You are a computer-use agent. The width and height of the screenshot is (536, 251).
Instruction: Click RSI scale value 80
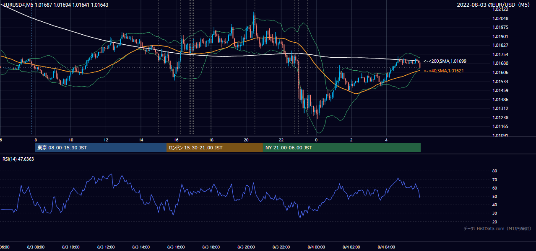494,171
